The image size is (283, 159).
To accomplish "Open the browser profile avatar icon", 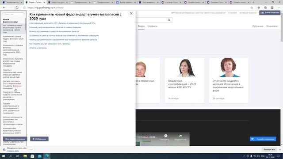I will tap(272, 8).
